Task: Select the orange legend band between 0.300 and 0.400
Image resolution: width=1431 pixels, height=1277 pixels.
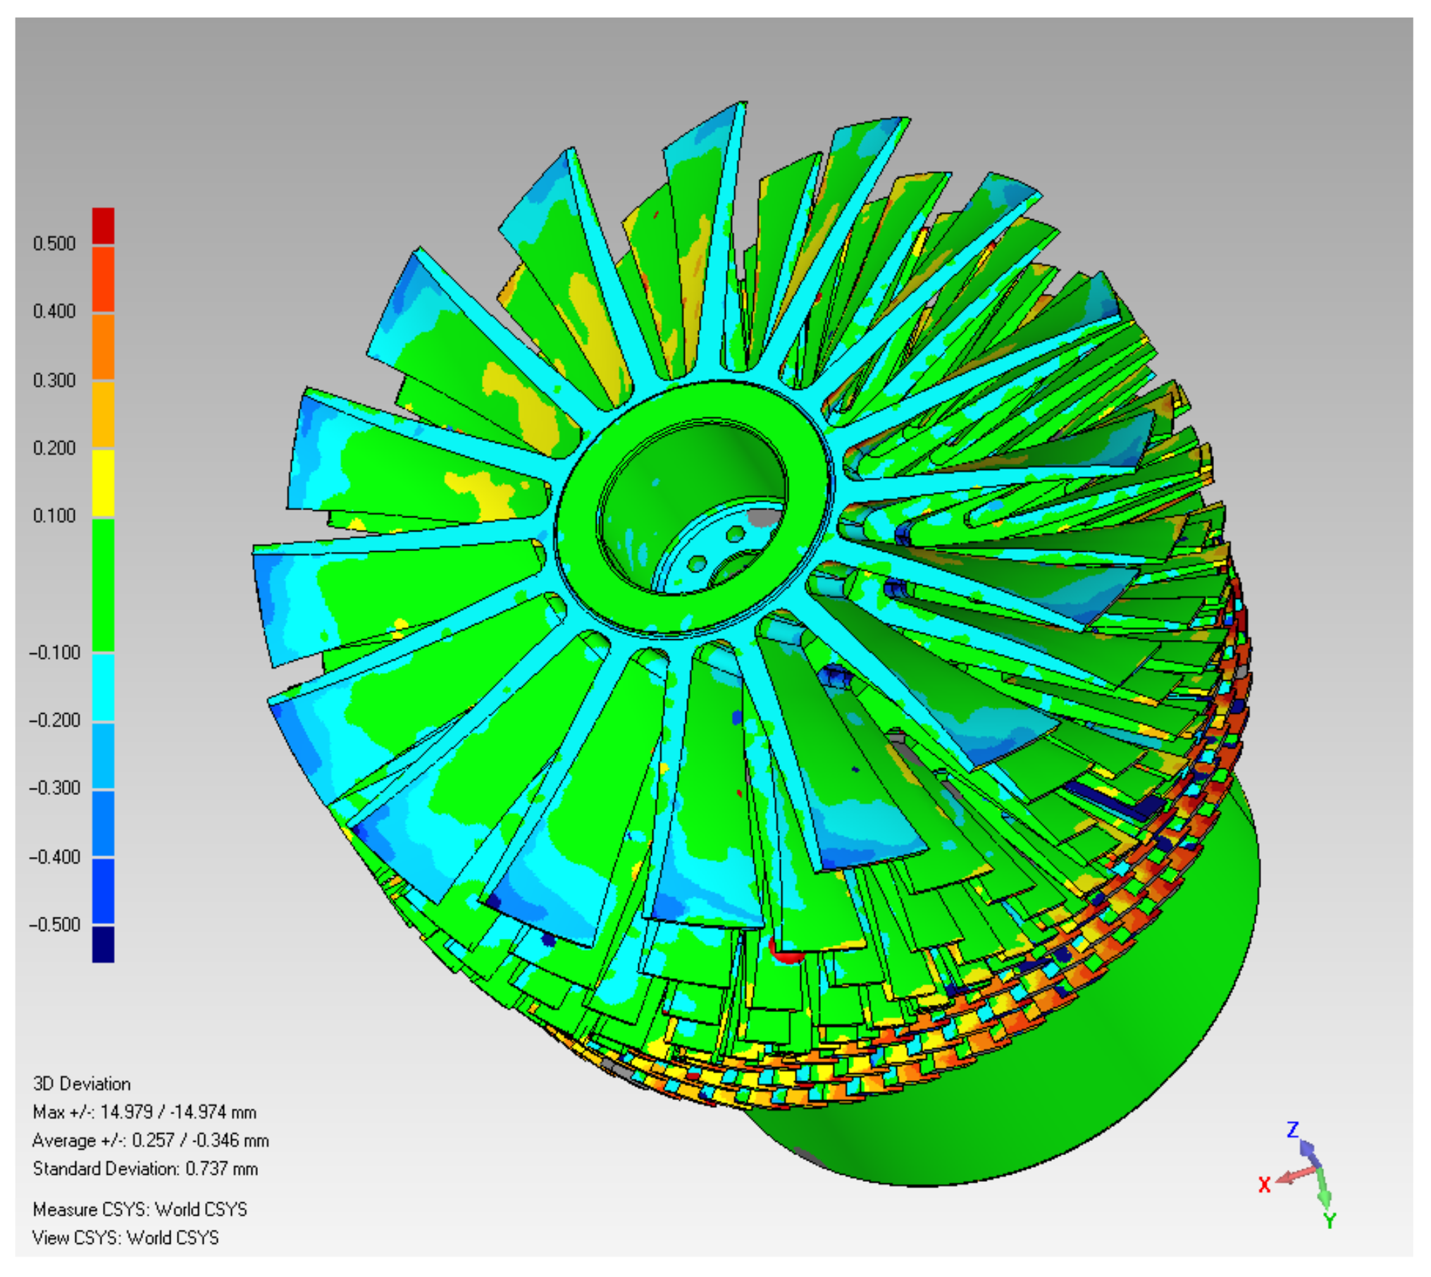Action: pyautogui.click(x=103, y=346)
